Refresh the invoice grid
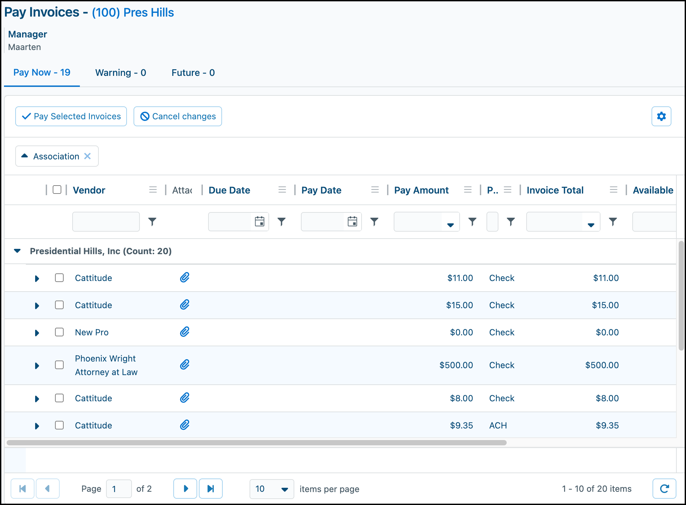686x505 pixels. coord(664,488)
